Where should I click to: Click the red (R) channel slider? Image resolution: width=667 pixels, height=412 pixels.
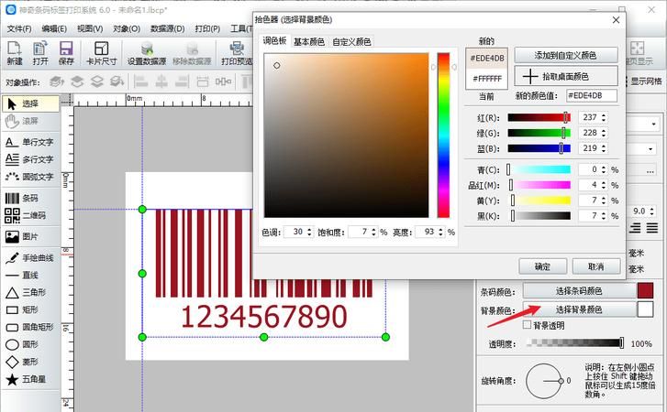539,117
